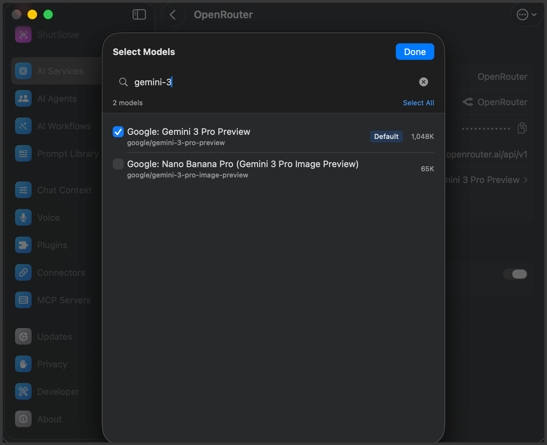
Task: Click the Plugins puzzle icon
Action: [x=23, y=245]
